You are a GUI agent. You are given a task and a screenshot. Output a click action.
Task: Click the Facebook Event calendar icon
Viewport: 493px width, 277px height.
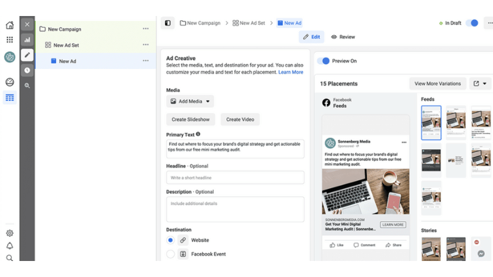tap(183, 254)
